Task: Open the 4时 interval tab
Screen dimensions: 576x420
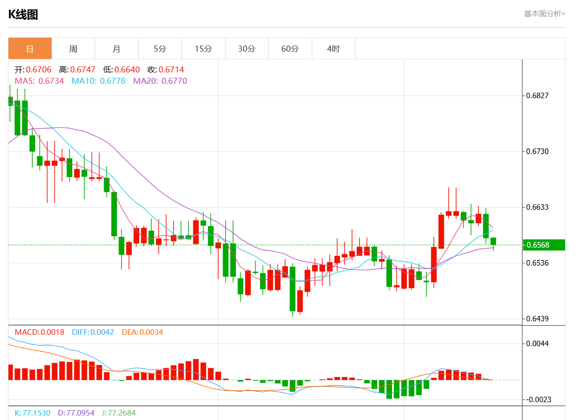Action: coord(333,49)
